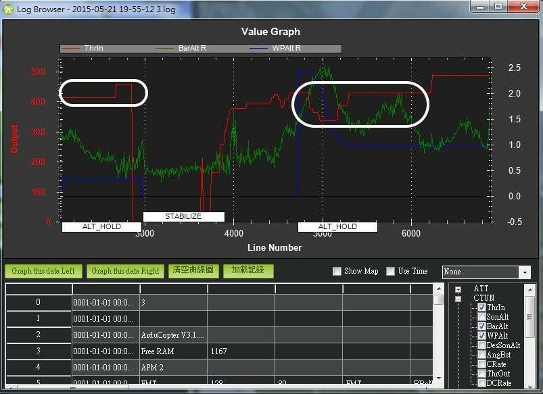The image size is (543, 394).
Task: Uncheck the WPAlt field checkbox
Action: tap(481, 335)
